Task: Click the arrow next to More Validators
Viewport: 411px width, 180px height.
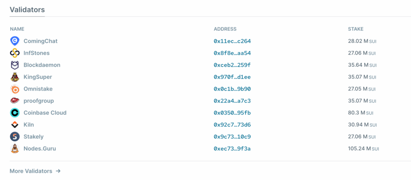Action: coord(58,171)
